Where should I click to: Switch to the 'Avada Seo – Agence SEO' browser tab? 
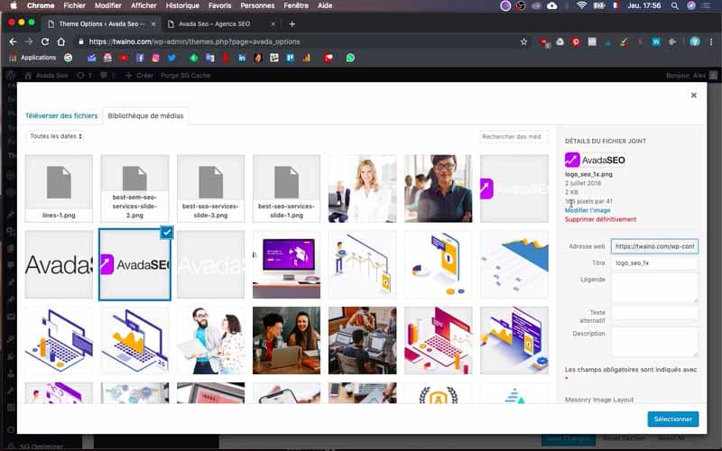[x=220, y=24]
